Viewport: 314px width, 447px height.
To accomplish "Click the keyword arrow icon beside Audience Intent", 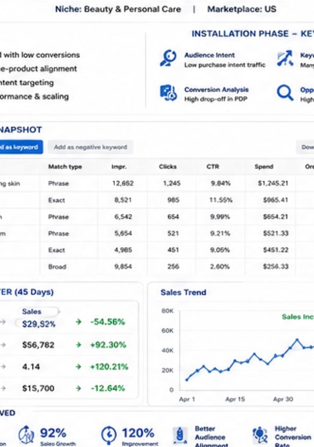I will pyautogui.click(x=285, y=58).
